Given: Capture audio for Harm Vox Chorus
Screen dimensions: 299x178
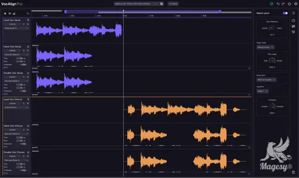Looking at the screenshot, I should 12,130.
